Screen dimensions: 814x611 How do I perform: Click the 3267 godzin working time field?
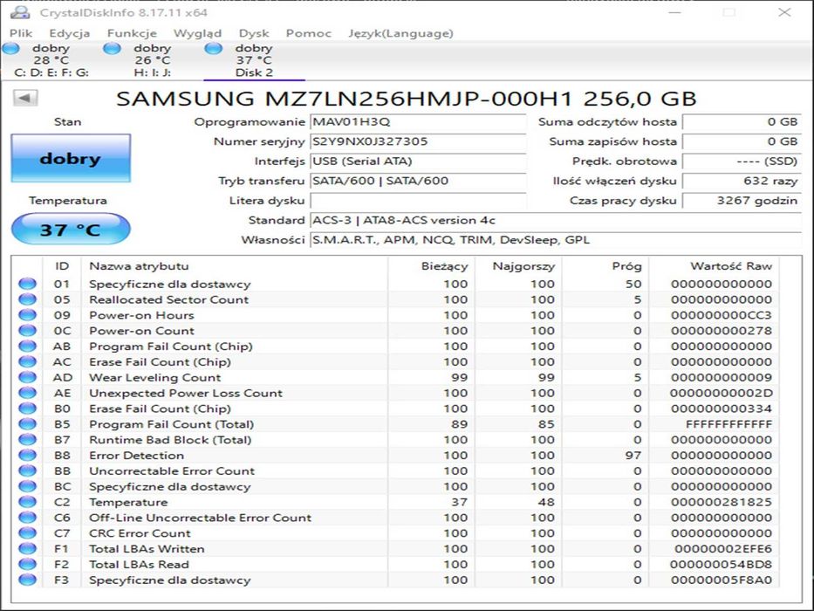pos(742,201)
